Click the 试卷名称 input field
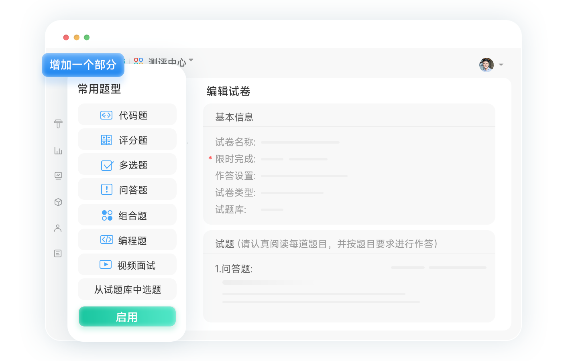The image size is (570, 361). point(300,142)
